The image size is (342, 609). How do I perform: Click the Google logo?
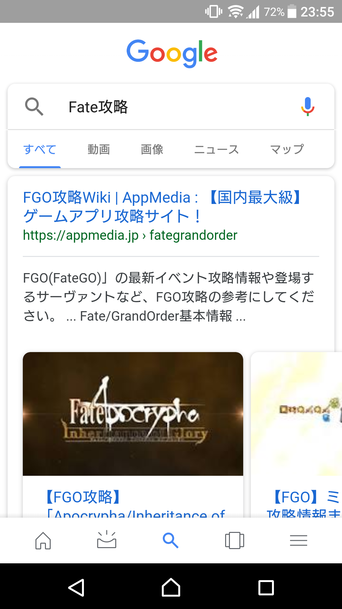pyautogui.click(x=172, y=53)
